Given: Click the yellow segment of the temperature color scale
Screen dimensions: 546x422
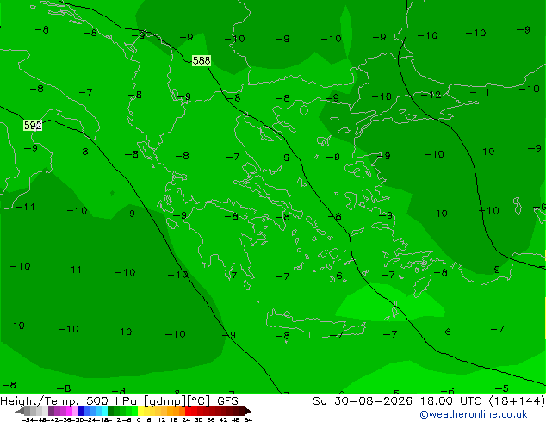Looking at the screenshot, I should tap(140, 411).
